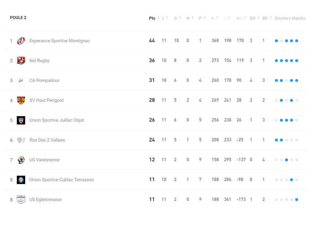
Task: Open US Varetzienne team link
Action: pyautogui.click(x=44, y=160)
